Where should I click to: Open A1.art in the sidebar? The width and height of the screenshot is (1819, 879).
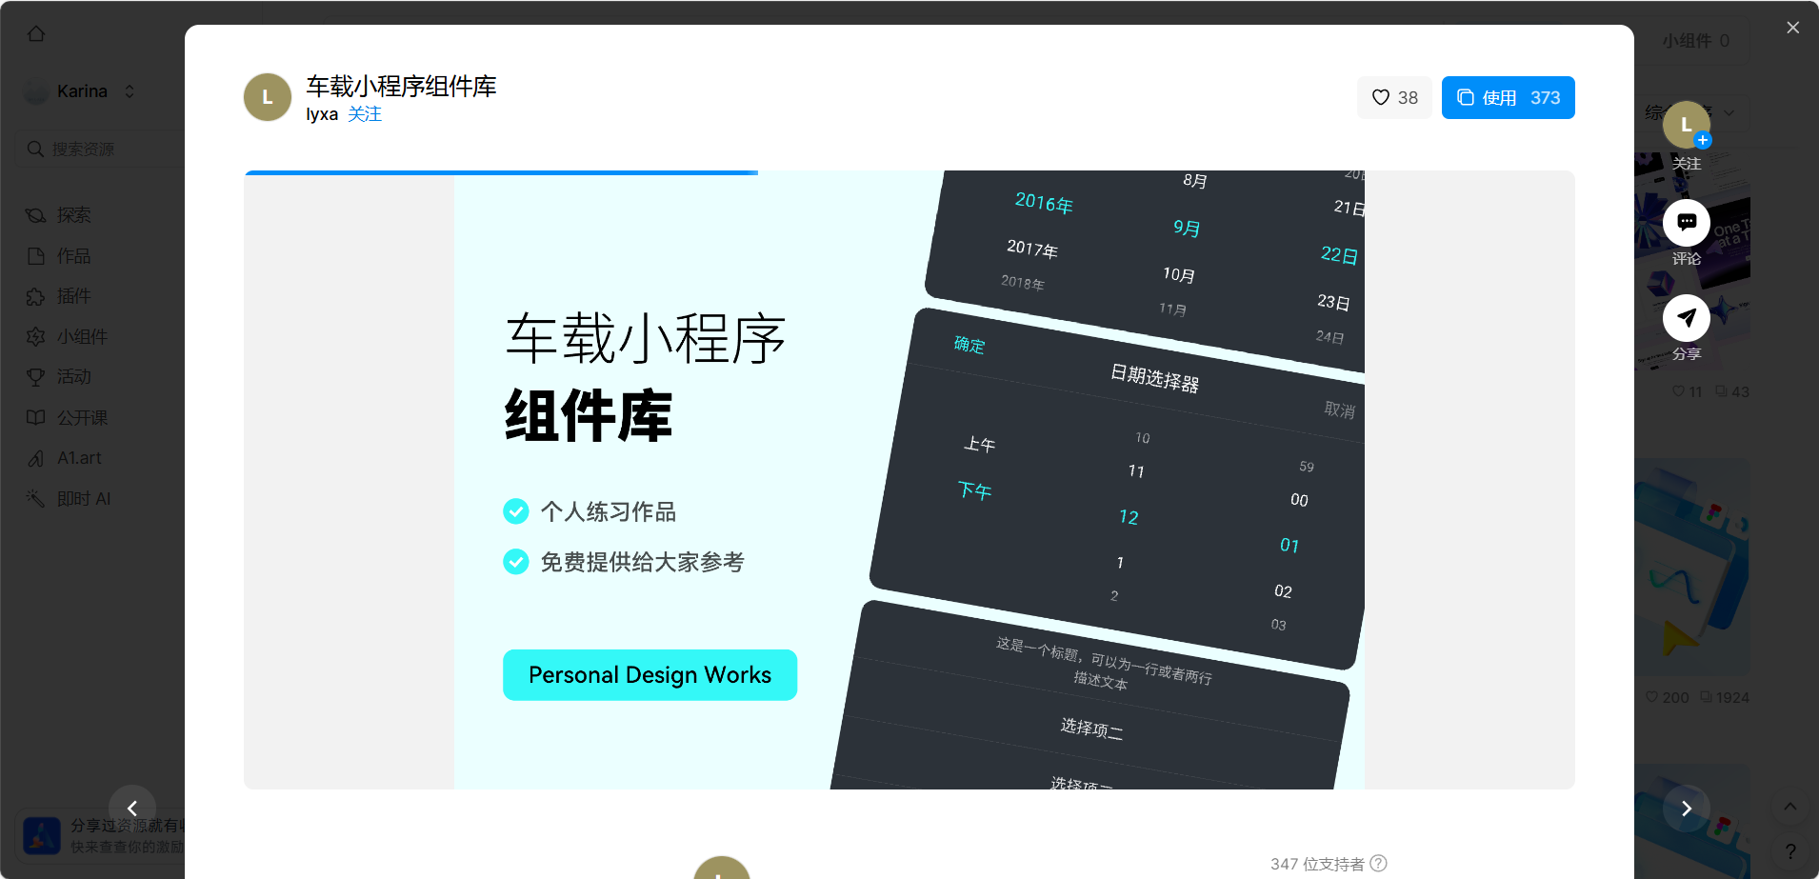click(78, 458)
